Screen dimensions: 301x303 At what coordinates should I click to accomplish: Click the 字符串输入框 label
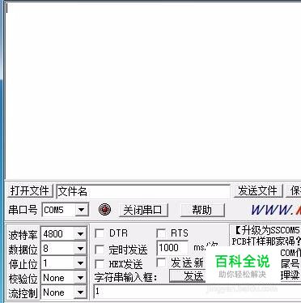tap(125, 277)
